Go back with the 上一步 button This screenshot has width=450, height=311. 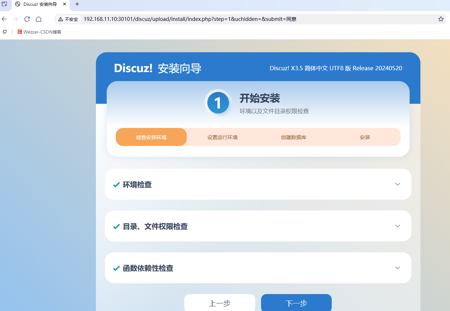pyautogui.click(x=220, y=303)
